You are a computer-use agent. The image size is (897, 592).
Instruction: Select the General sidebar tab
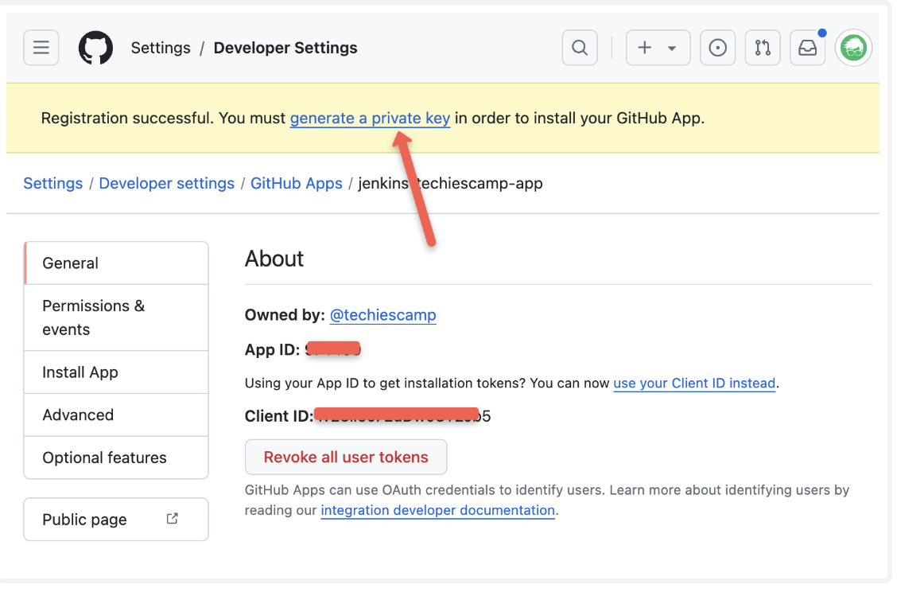[x=116, y=263]
